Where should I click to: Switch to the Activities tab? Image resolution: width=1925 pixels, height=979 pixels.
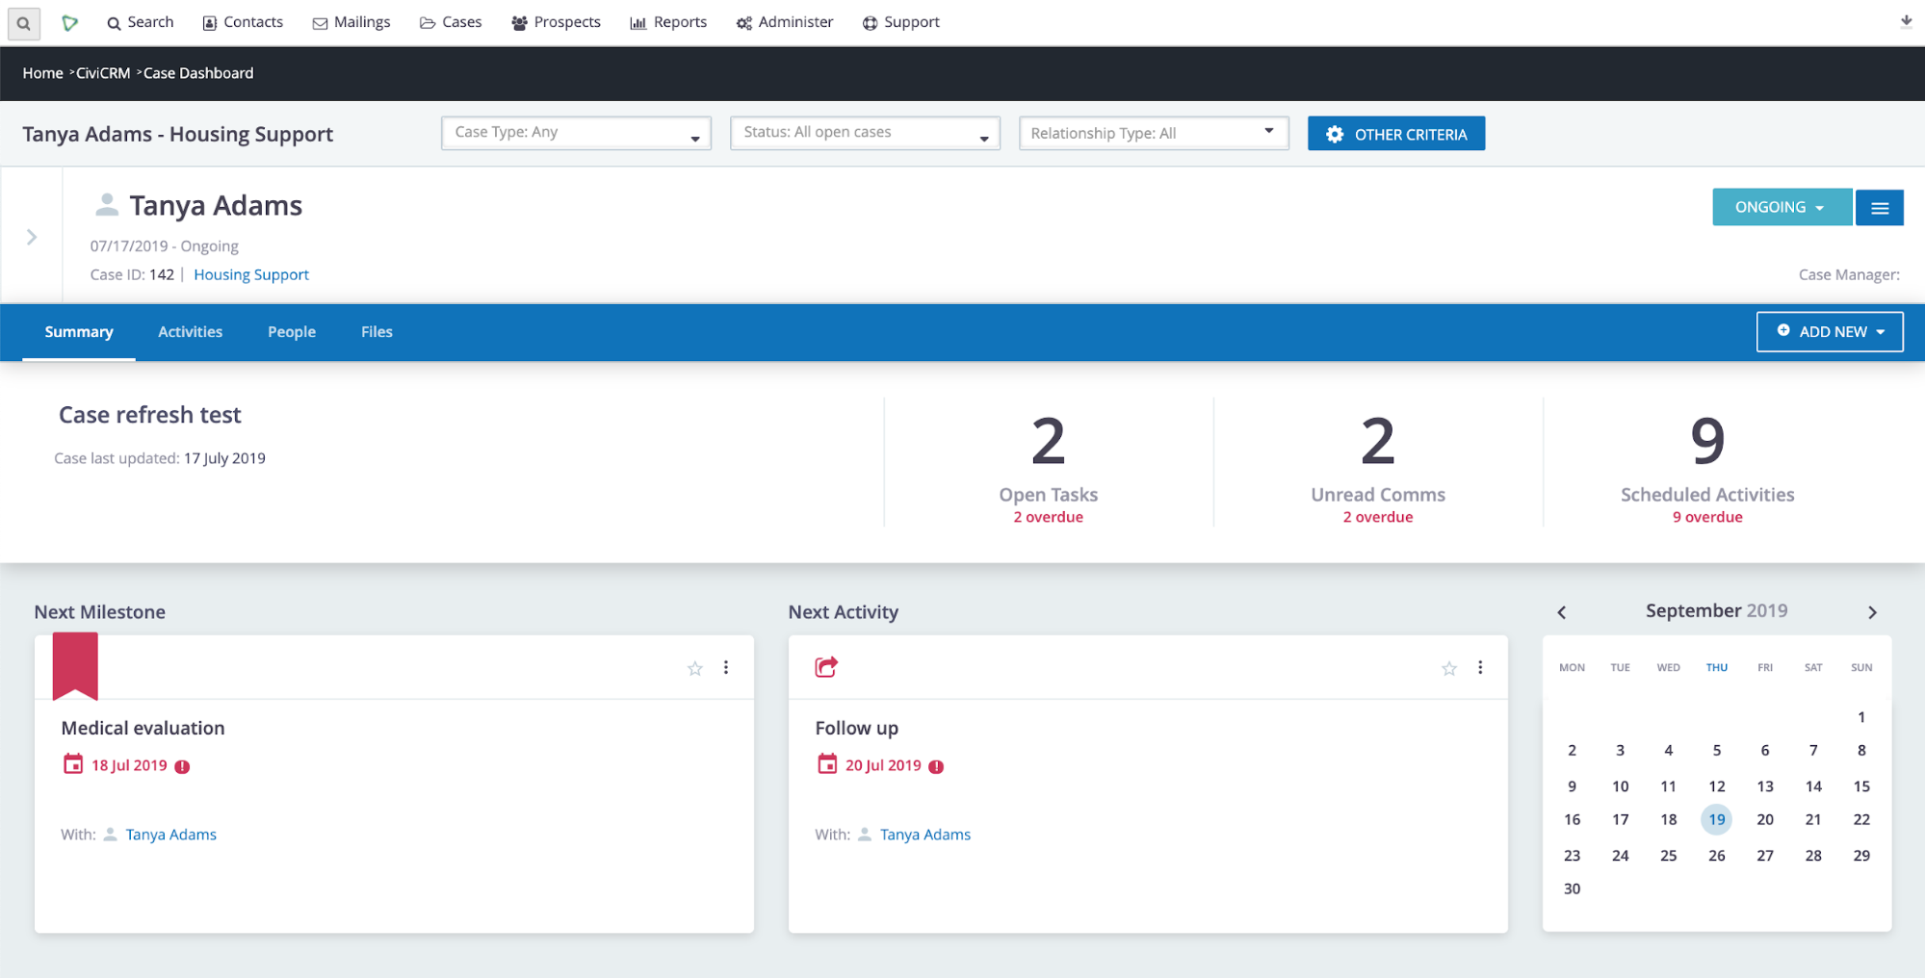tap(191, 332)
